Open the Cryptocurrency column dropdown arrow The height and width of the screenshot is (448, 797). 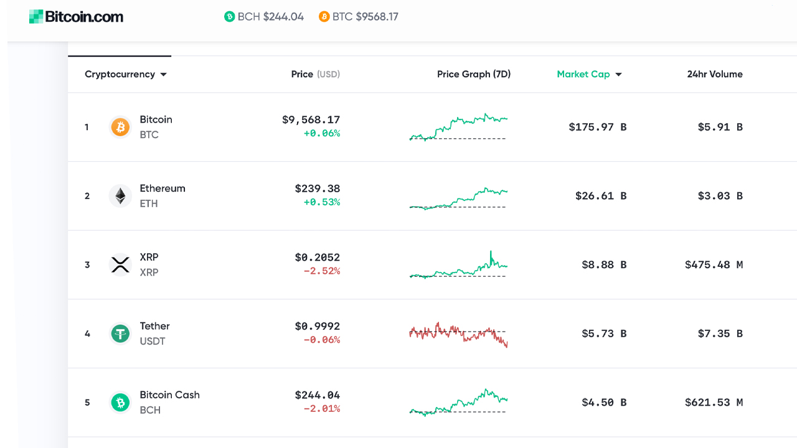[x=163, y=75]
